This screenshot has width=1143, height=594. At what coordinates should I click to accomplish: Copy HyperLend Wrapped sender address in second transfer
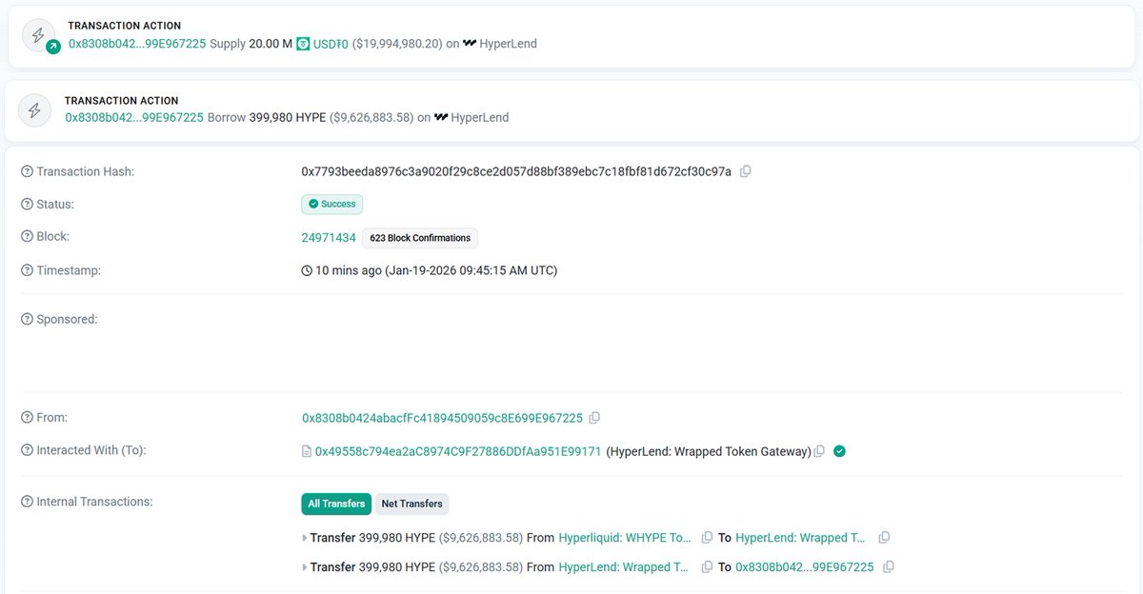pyautogui.click(x=707, y=566)
